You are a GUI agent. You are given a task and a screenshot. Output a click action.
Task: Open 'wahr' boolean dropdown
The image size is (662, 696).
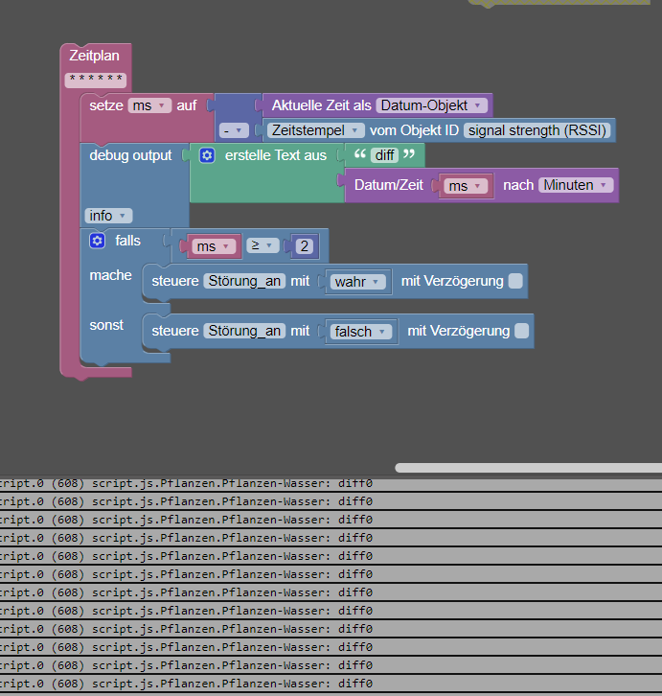coord(357,282)
